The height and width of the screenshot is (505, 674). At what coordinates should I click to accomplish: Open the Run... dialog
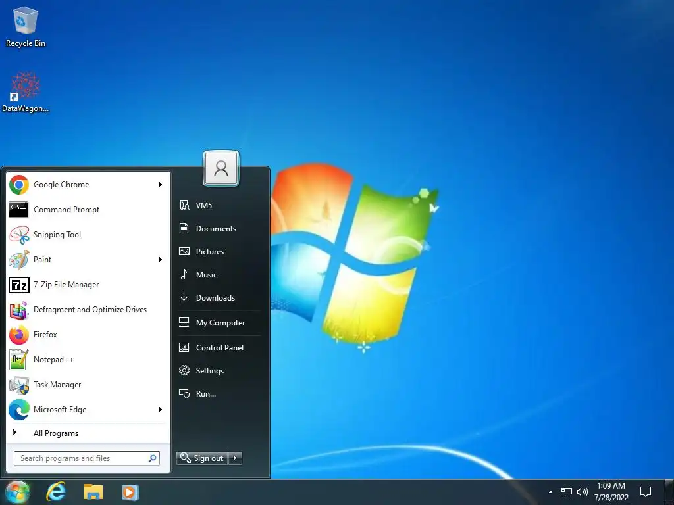(x=220, y=393)
